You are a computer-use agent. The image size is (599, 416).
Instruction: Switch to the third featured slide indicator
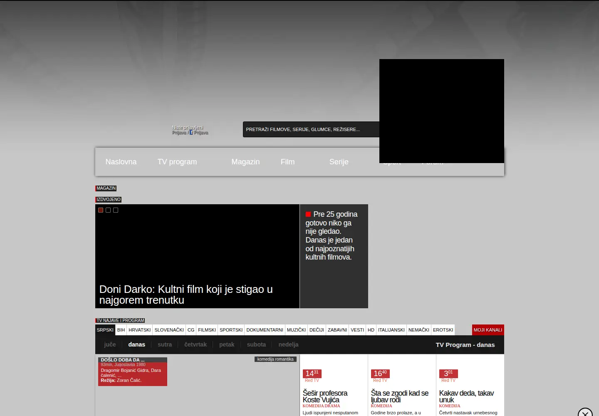116,210
